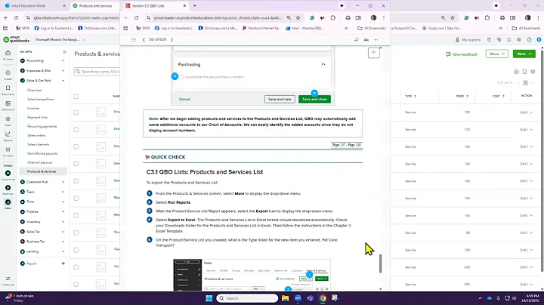Open Payroll in the sidebar
The image size is (544, 305).
click(32, 263)
